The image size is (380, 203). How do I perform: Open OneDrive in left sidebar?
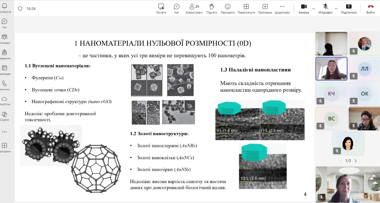click(4, 101)
